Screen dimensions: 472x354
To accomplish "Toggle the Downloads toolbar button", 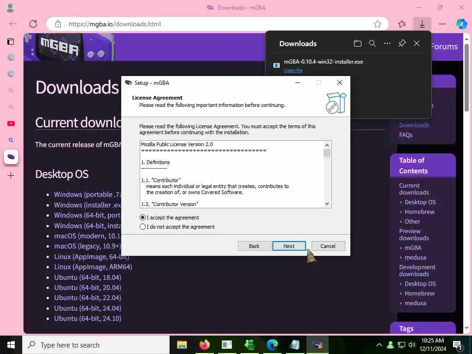I will click(x=422, y=24).
